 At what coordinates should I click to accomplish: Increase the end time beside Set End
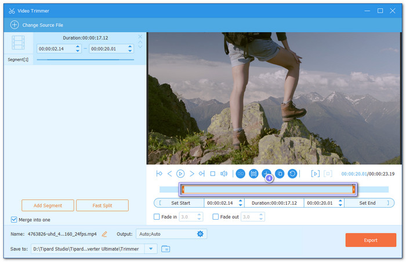[x=340, y=201]
